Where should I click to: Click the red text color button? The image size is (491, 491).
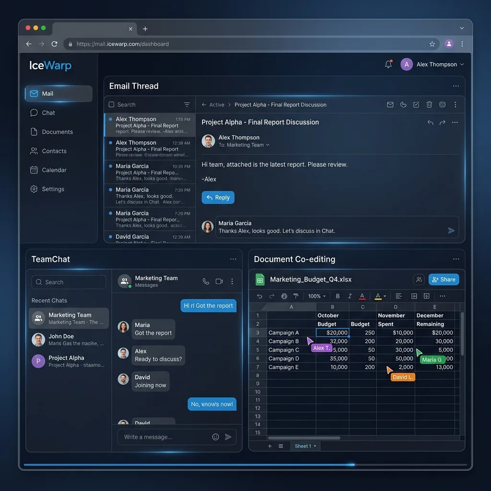pyautogui.click(x=362, y=296)
